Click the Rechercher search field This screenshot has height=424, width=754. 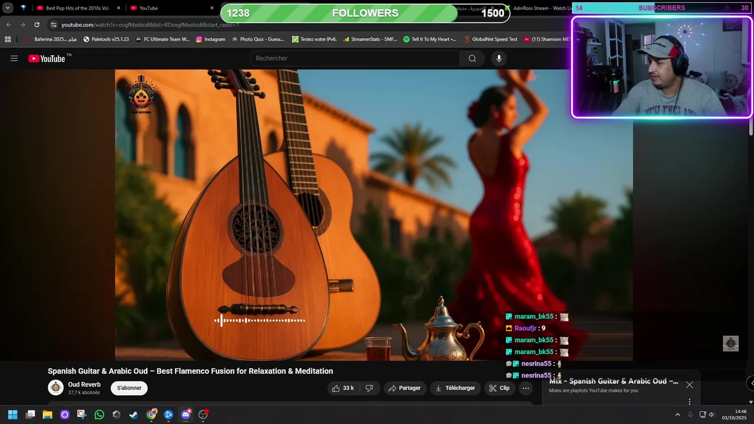tap(355, 58)
